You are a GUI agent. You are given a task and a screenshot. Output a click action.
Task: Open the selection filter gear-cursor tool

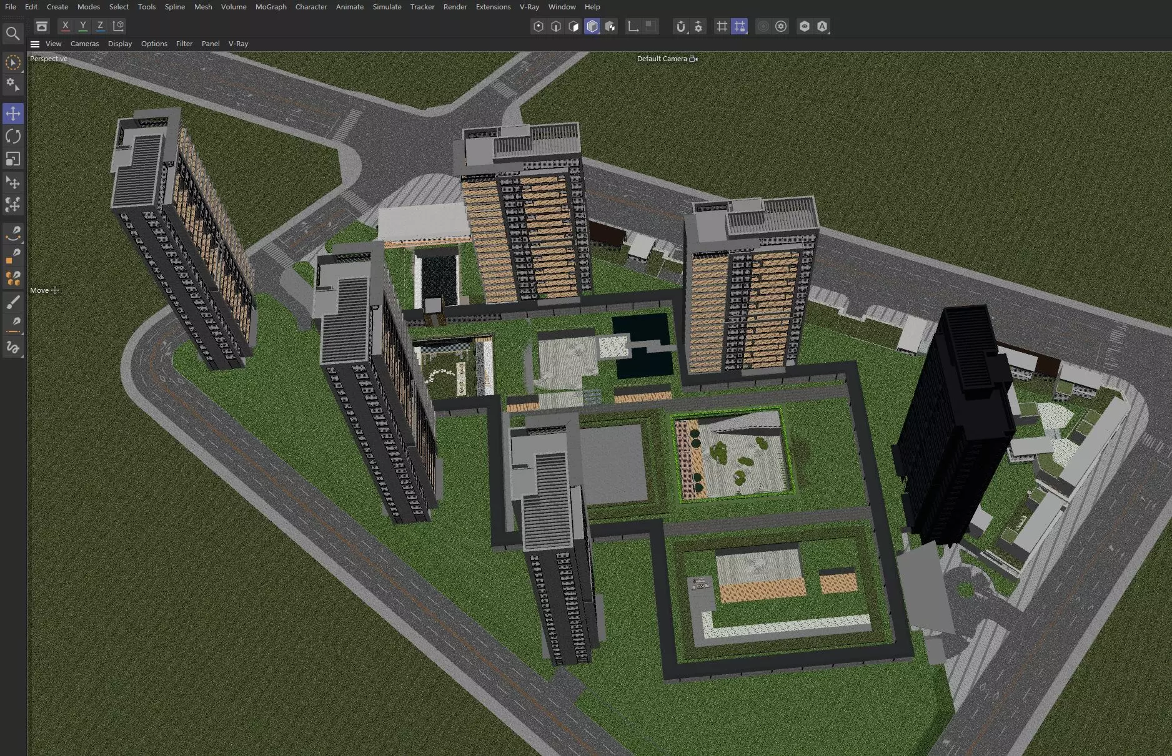12,85
